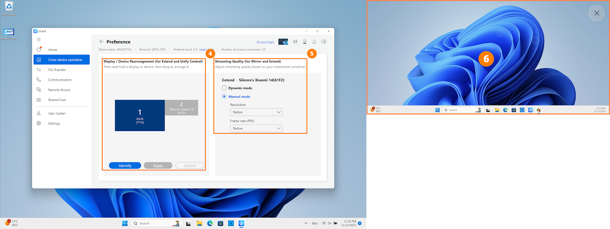Open Microsoft Store on extended screen taskbar
The width and height of the screenshot is (610, 229).
point(514,110)
